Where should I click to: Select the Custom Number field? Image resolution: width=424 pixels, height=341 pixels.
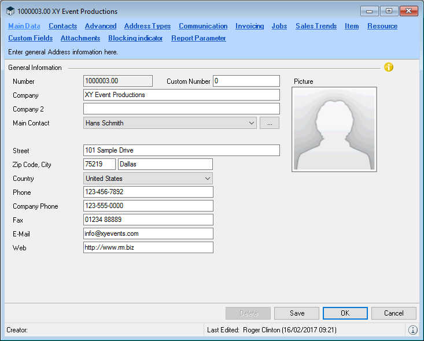click(x=246, y=81)
